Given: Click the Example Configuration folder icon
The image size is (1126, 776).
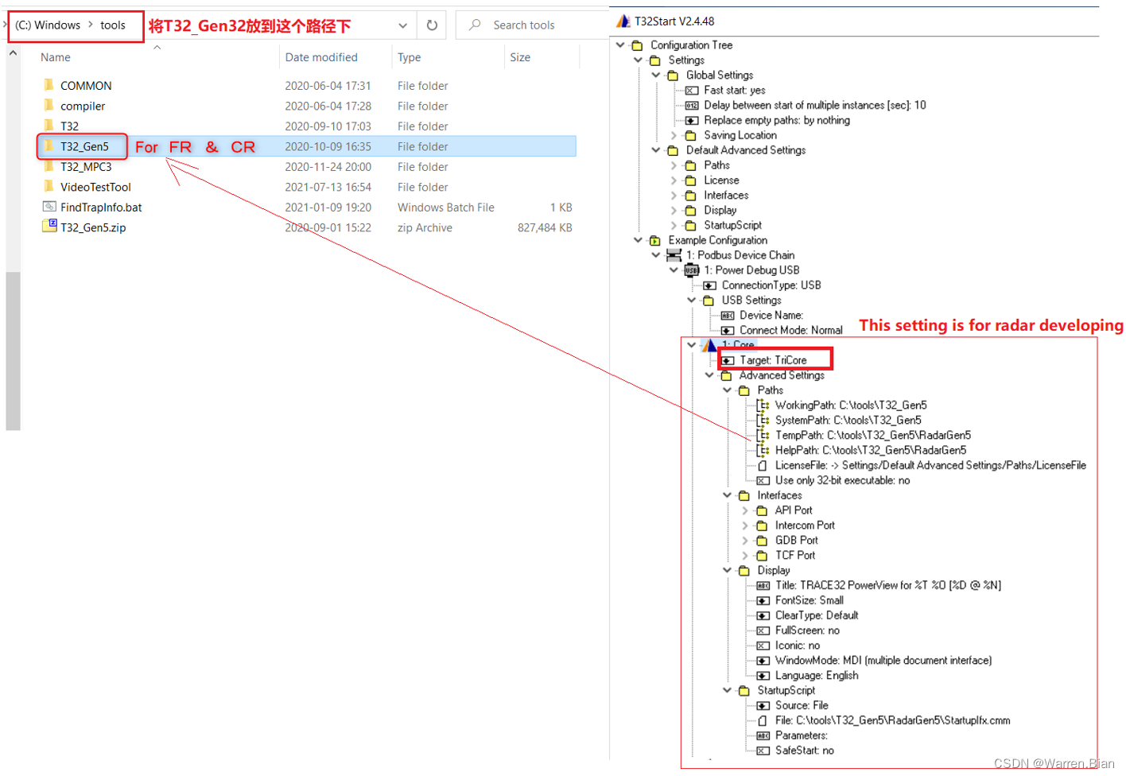Looking at the screenshot, I should click(x=655, y=240).
